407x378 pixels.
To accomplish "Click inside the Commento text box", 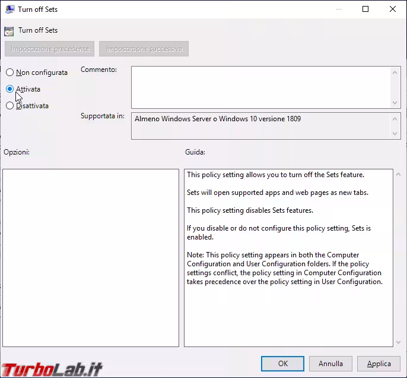I will coord(261,87).
